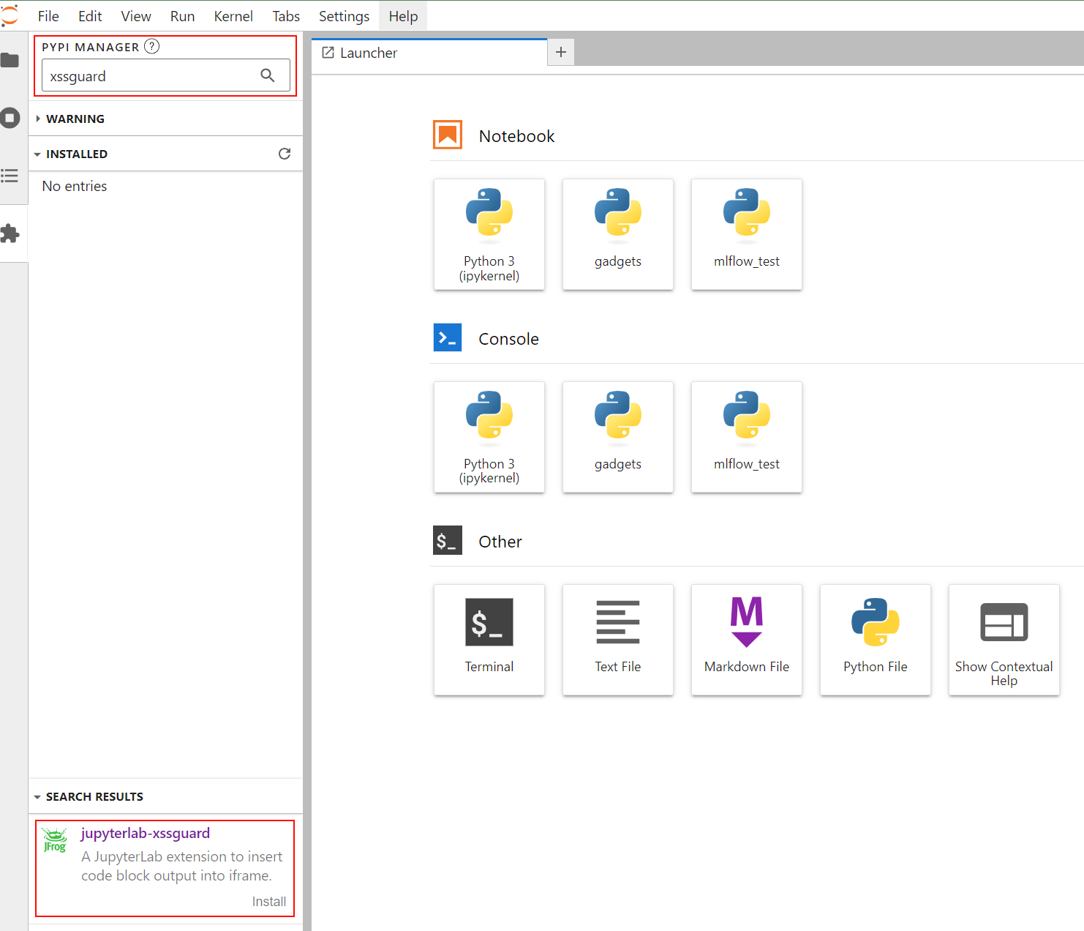This screenshot has height=931, width=1084.
Task: Launch a new Terminal
Action: [489, 639]
